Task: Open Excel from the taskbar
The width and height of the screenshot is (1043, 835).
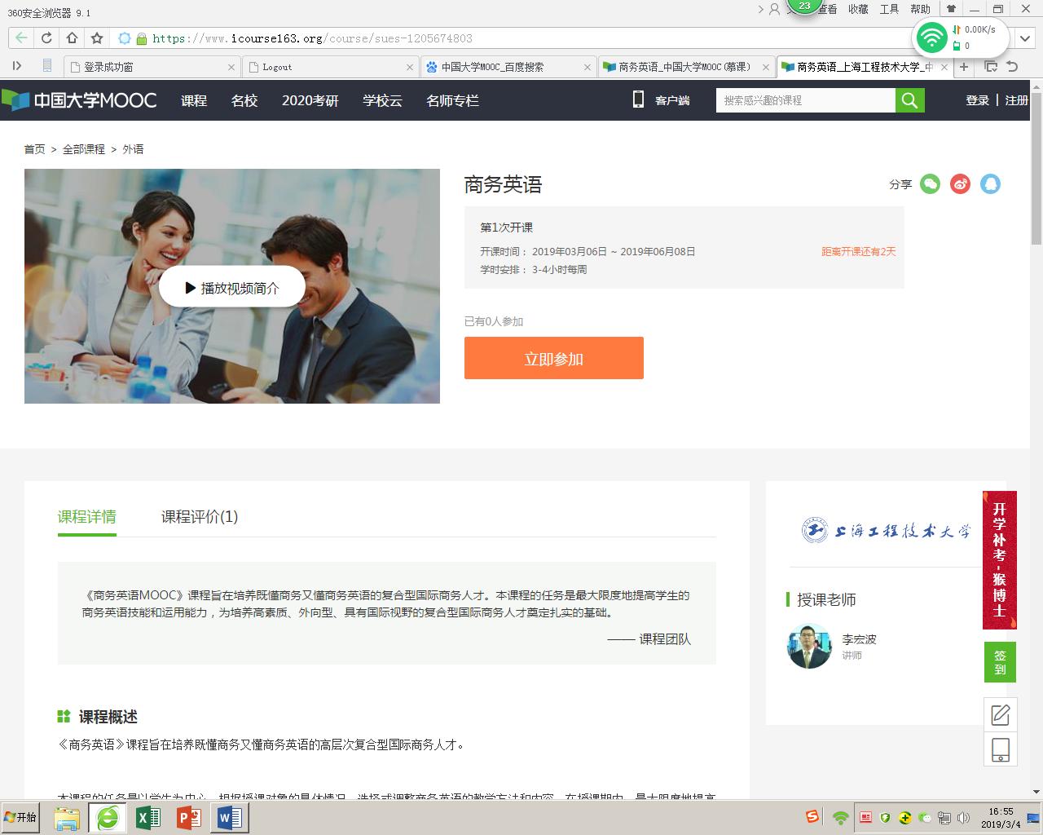Action: [x=148, y=818]
